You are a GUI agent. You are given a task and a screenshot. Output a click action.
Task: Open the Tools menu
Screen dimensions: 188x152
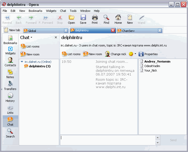point(73,11)
